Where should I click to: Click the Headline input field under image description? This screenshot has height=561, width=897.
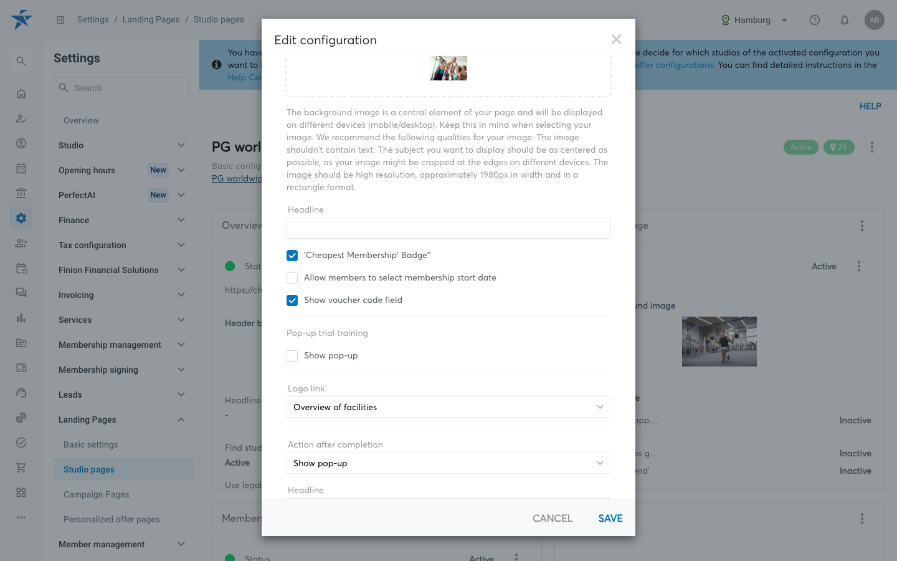448,228
